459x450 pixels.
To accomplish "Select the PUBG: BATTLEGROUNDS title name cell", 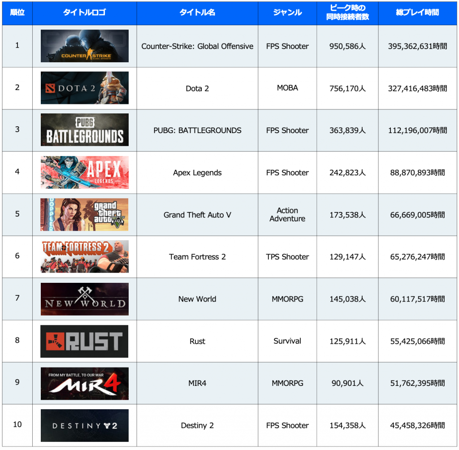I will [197, 130].
